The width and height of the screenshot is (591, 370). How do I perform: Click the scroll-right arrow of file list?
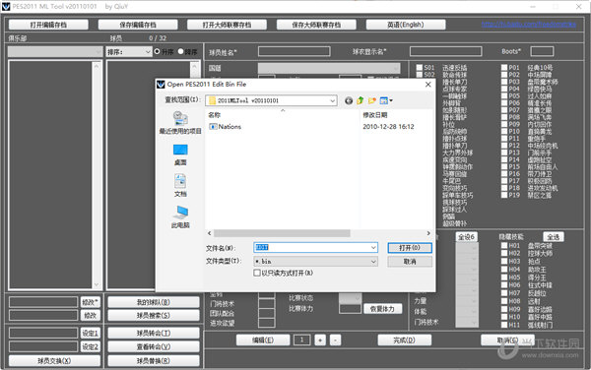(x=428, y=233)
